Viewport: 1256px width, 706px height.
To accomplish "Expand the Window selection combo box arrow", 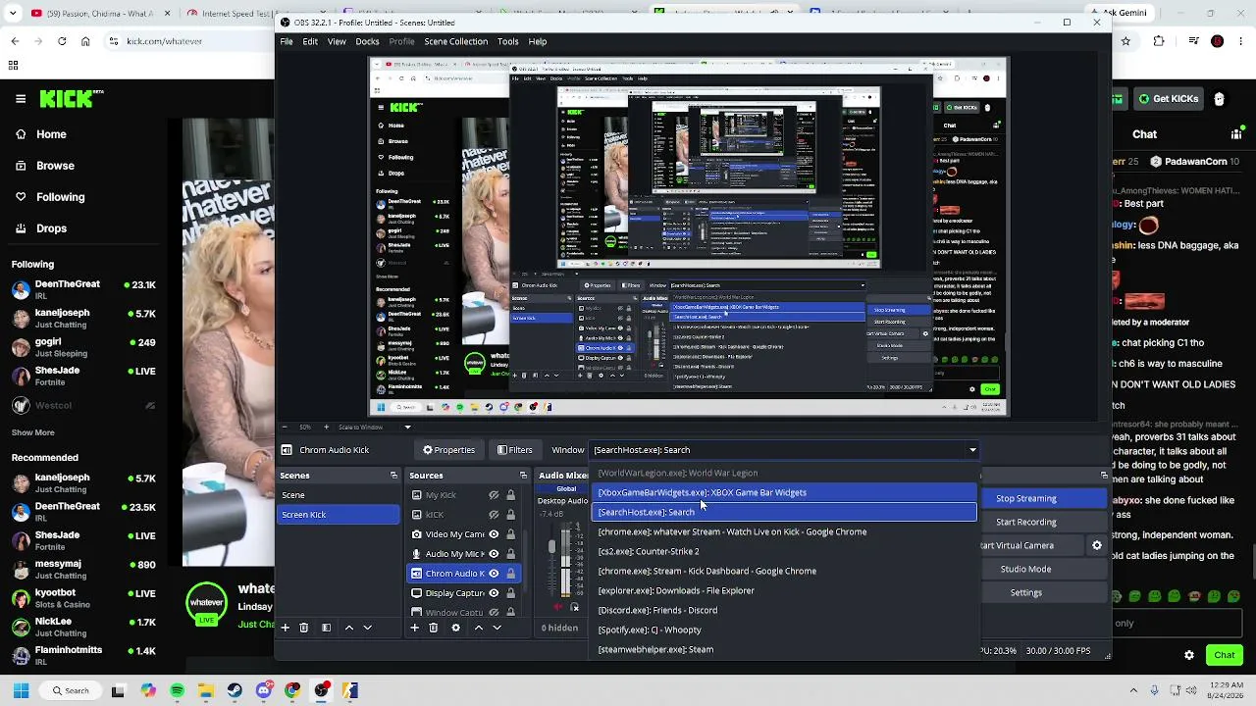I will [x=972, y=450].
